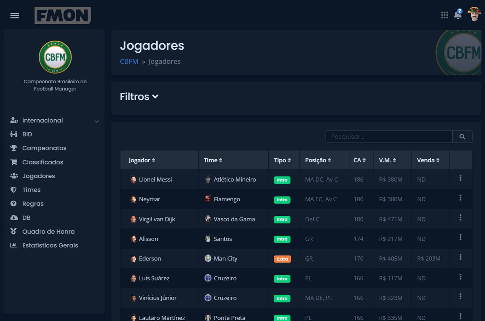Click the Flamengo club crest

click(208, 199)
